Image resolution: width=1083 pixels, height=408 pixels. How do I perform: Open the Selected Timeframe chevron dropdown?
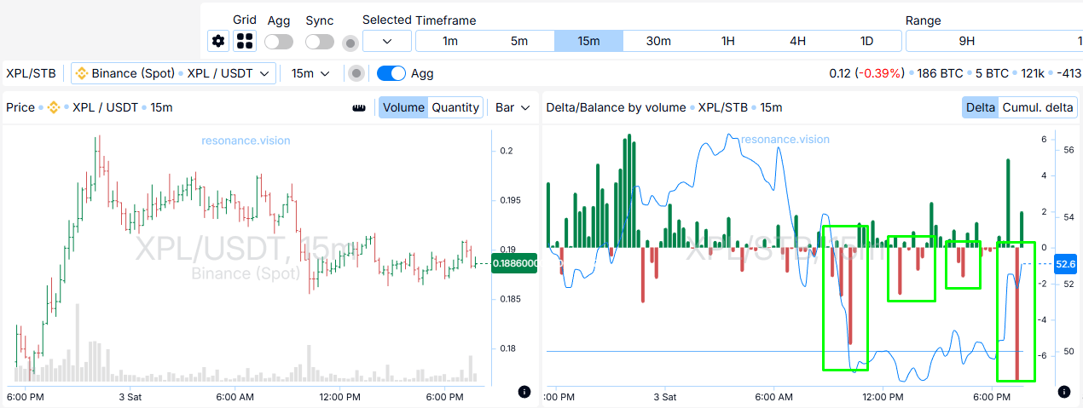387,41
